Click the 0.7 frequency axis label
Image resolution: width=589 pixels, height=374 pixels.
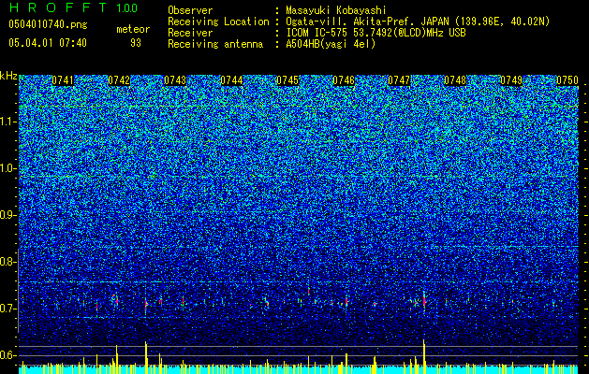click(x=7, y=309)
